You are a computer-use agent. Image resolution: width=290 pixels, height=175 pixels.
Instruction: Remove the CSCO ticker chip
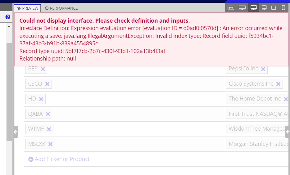pos(47,84)
